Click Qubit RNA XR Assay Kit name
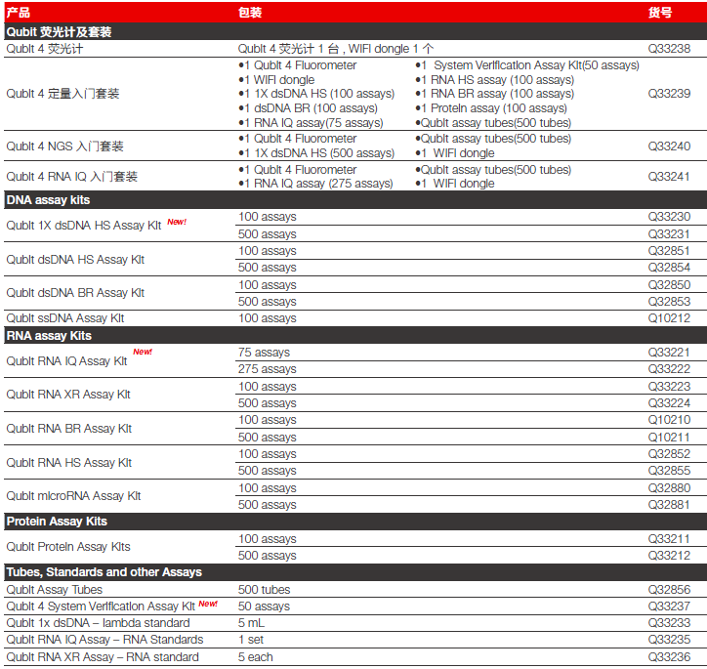This screenshot has width=707, height=669. click(68, 395)
